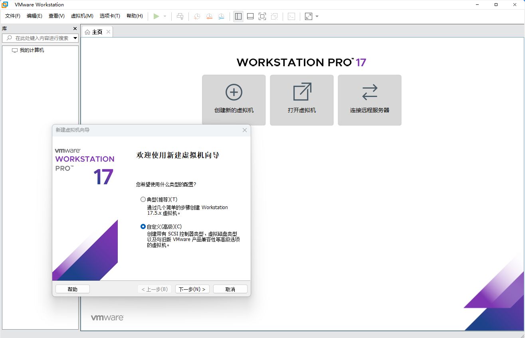The width and height of the screenshot is (525, 338).
Task: Toggle the thumbnail bar view icon
Action: [x=250, y=16]
